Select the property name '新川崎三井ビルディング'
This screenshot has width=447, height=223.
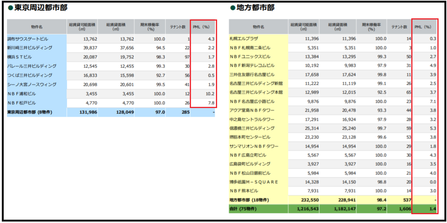pos(29,48)
